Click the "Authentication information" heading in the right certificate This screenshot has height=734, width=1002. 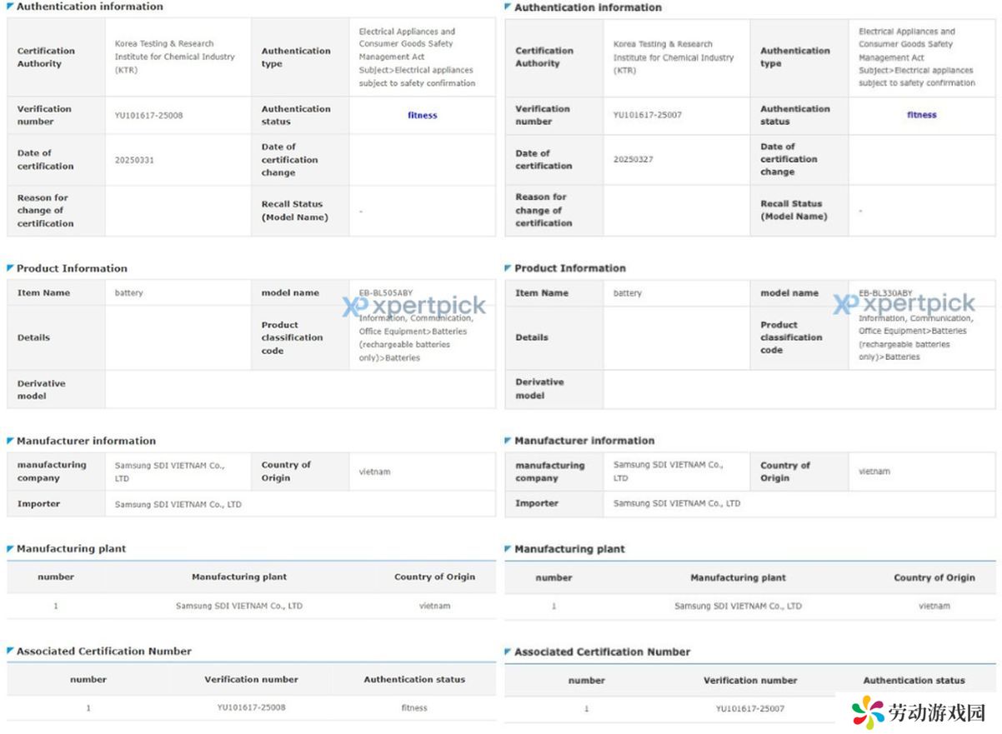click(x=588, y=7)
